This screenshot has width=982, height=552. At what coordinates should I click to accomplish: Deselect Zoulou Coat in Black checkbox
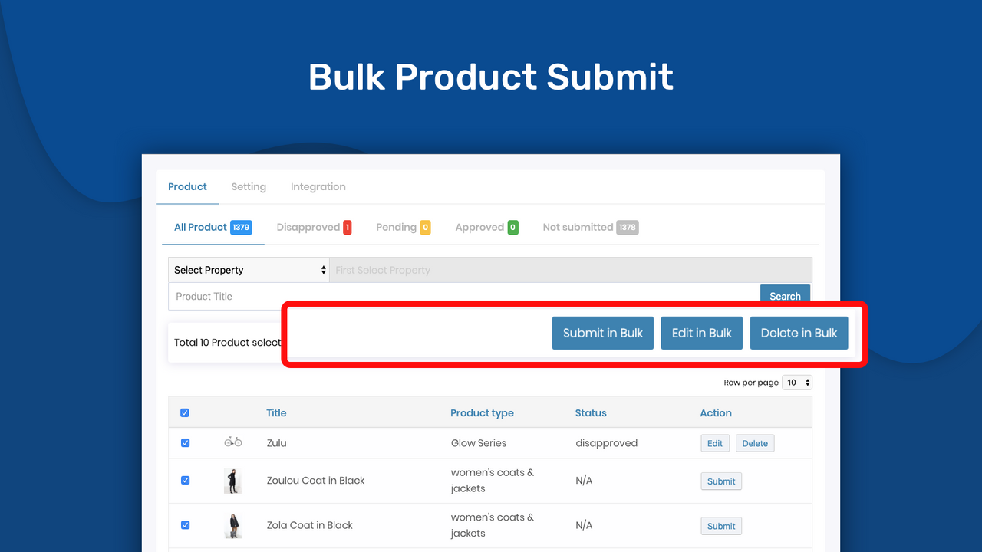coord(184,480)
